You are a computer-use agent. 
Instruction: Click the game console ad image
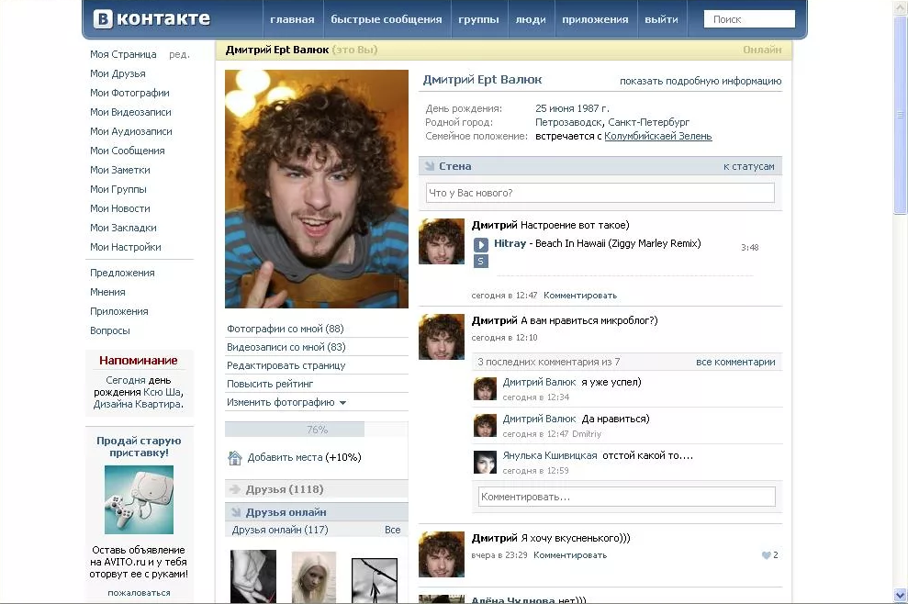139,499
